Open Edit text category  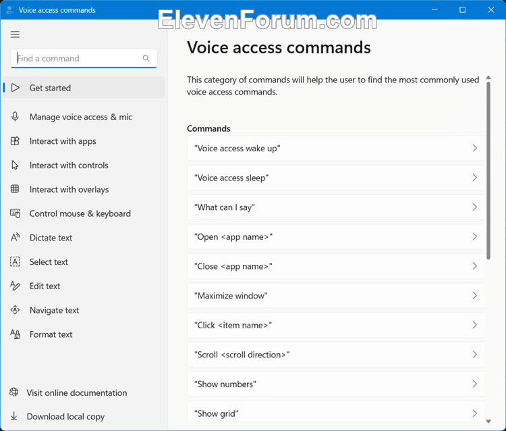point(84,286)
